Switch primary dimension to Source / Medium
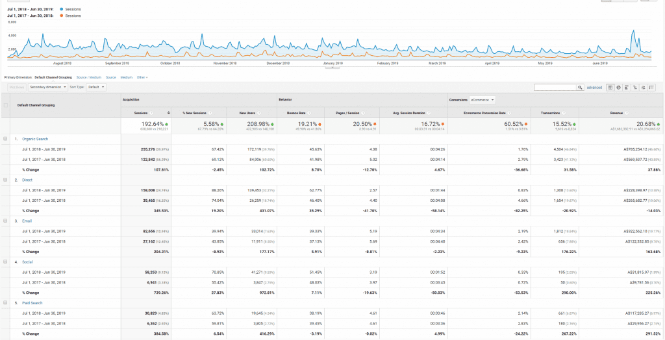 89,77
